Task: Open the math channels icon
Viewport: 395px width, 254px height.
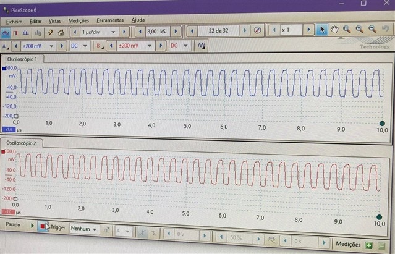Action: pyautogui.click(x=202, y=46)
